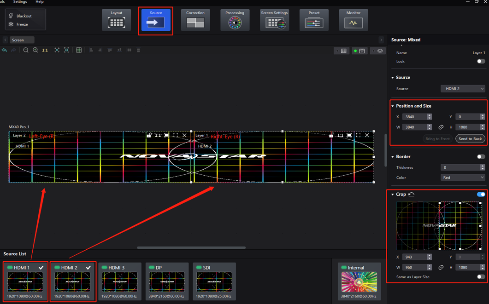Collapse the Crop section

tap(393, 194)
